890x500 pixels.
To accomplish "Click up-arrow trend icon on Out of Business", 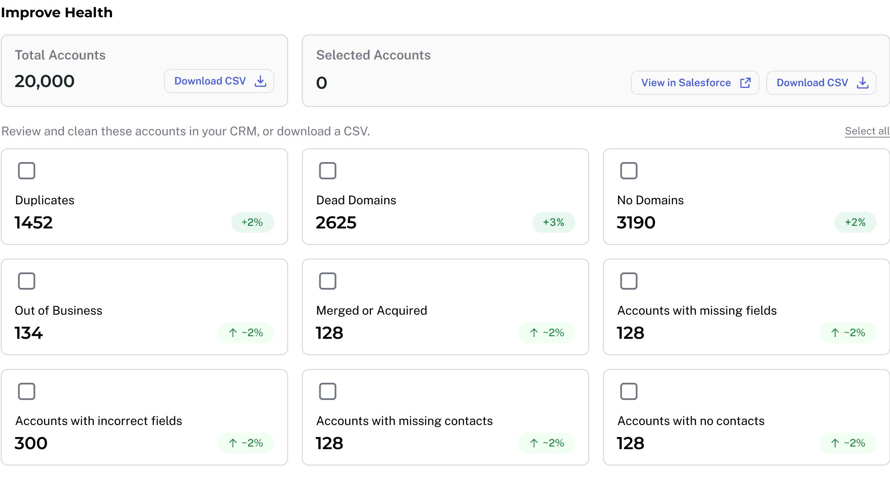I will tap(233, 333).
